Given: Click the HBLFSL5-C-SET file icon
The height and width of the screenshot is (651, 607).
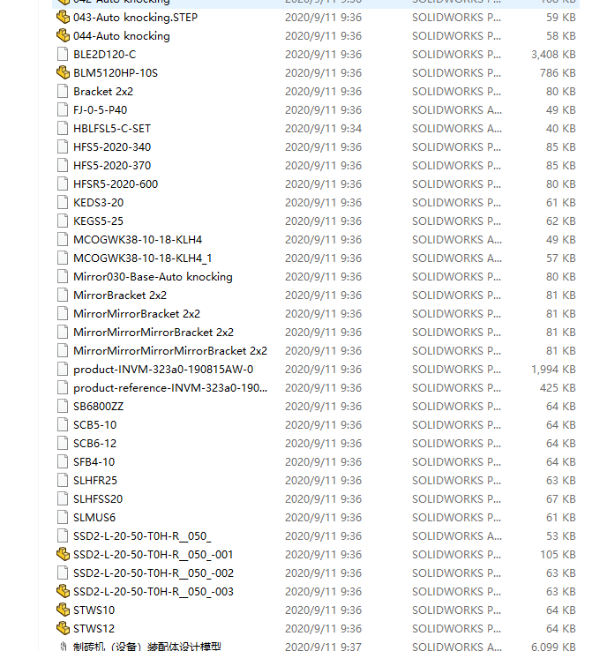Looking at the screenshot, I should click(x=63, y=128).
